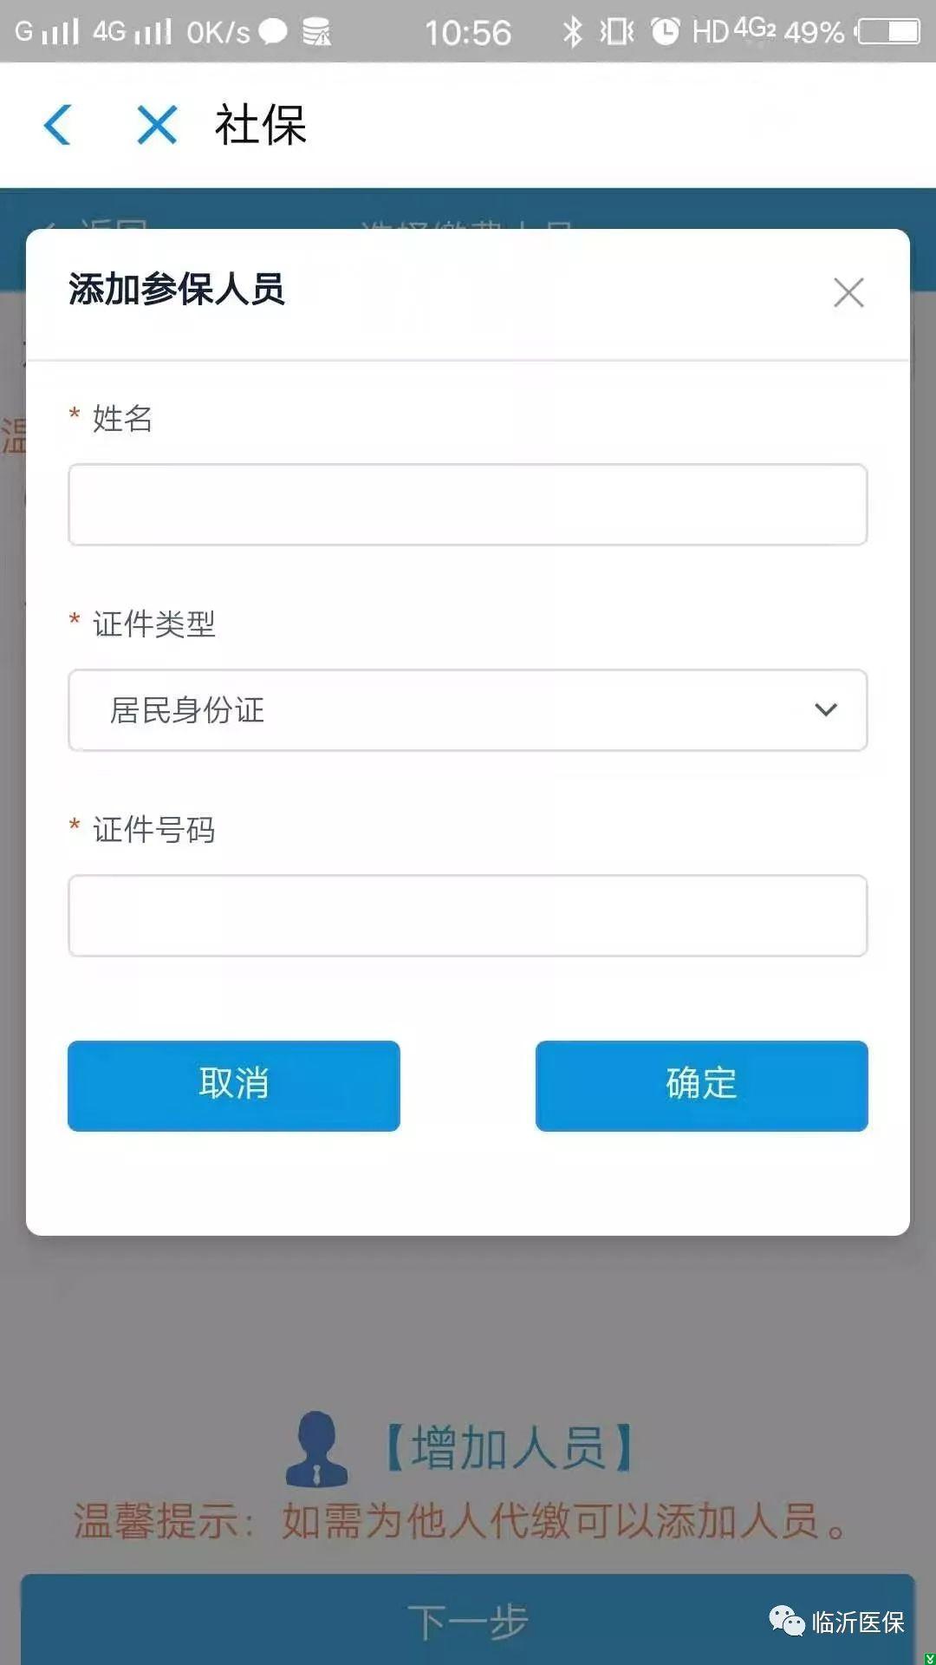Tap the database stack status icon
This screenshot has width=936, height=1665.
[x=316, y=32]
